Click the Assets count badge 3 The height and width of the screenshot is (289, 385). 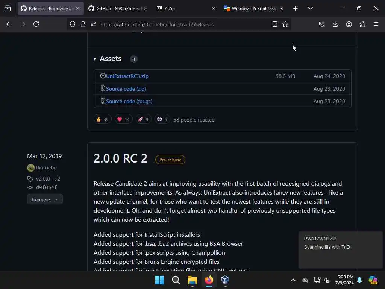[x=133, y=59]
